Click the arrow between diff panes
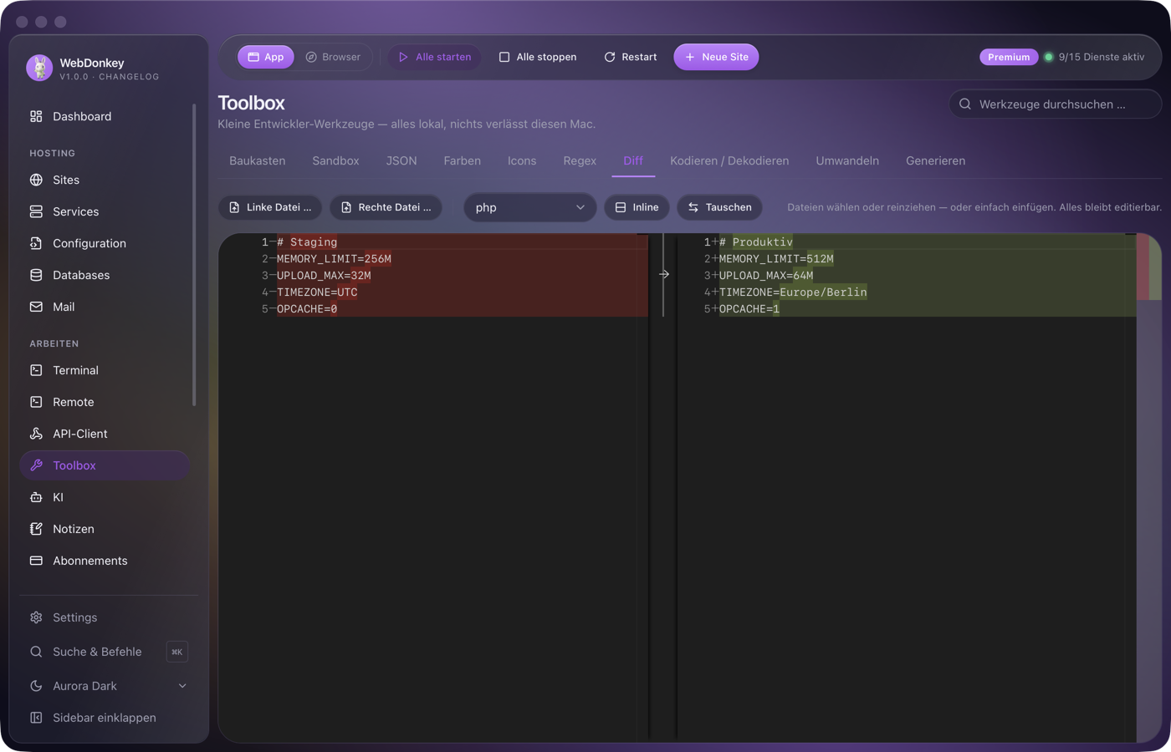Viewport: 1171px width, 752px height. click(664, 274)
